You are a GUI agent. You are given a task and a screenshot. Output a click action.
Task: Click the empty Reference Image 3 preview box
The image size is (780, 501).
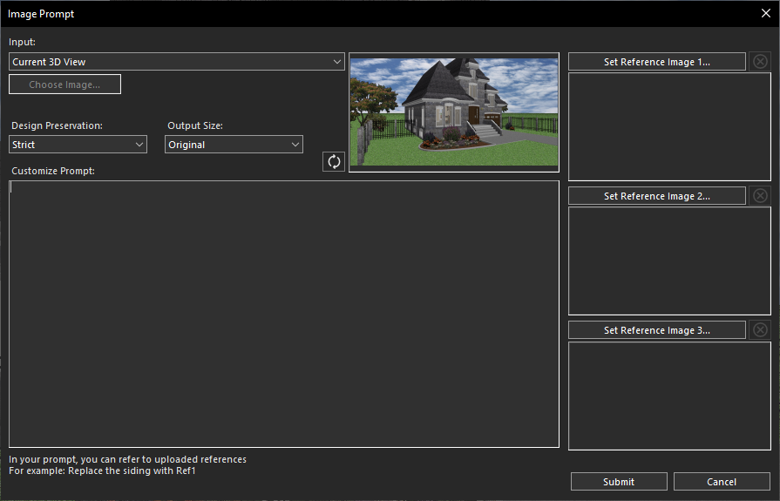pos(669,396)
